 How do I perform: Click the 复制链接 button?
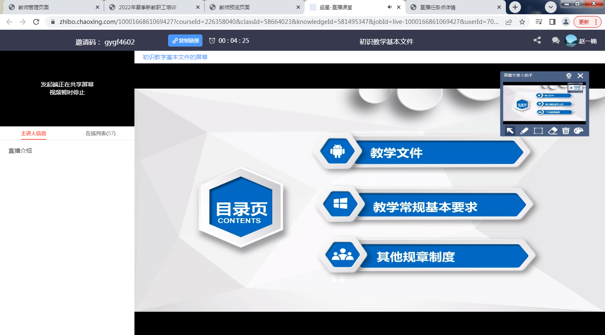tap(185, 40)
